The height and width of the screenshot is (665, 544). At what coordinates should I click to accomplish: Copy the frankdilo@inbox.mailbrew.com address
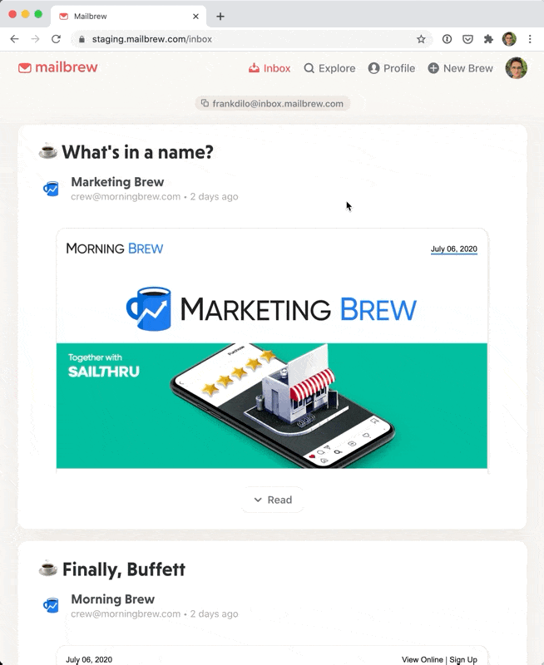[273, 103]
